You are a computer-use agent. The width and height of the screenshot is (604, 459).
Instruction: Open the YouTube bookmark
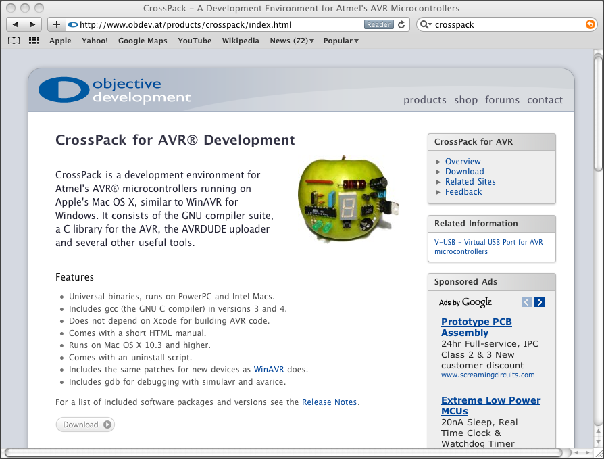tap(195, 41)
